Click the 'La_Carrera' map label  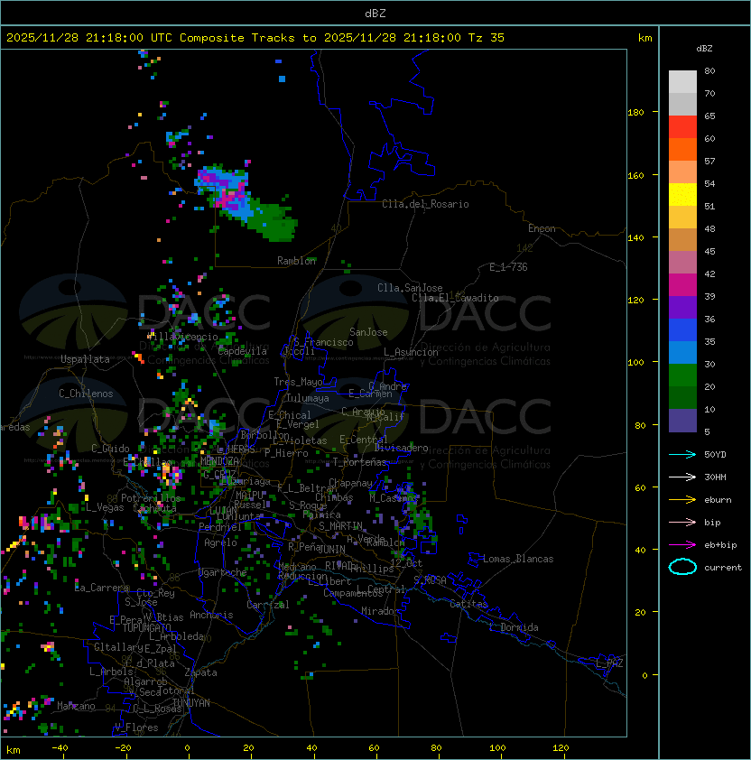click(101, 588)
